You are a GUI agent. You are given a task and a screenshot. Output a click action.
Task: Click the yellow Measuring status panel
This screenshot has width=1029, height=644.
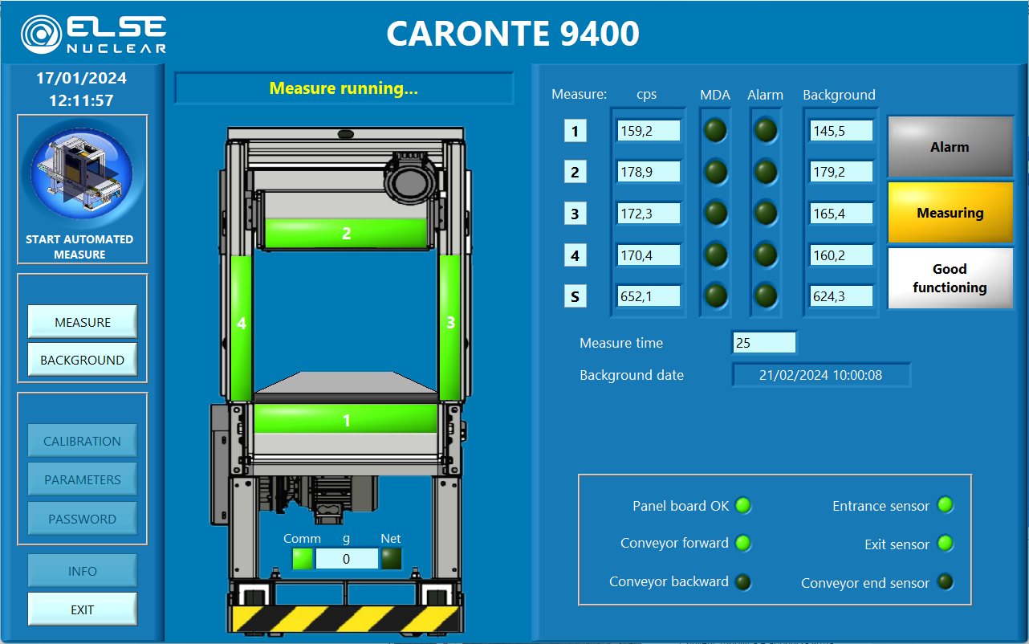950,213
